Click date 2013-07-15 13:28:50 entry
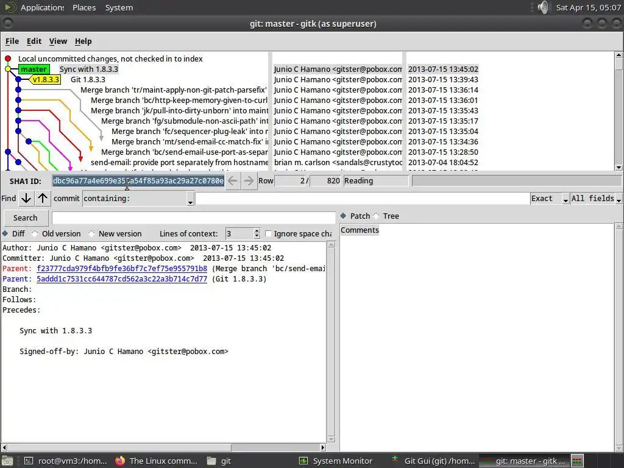 (x=444, y=152)
